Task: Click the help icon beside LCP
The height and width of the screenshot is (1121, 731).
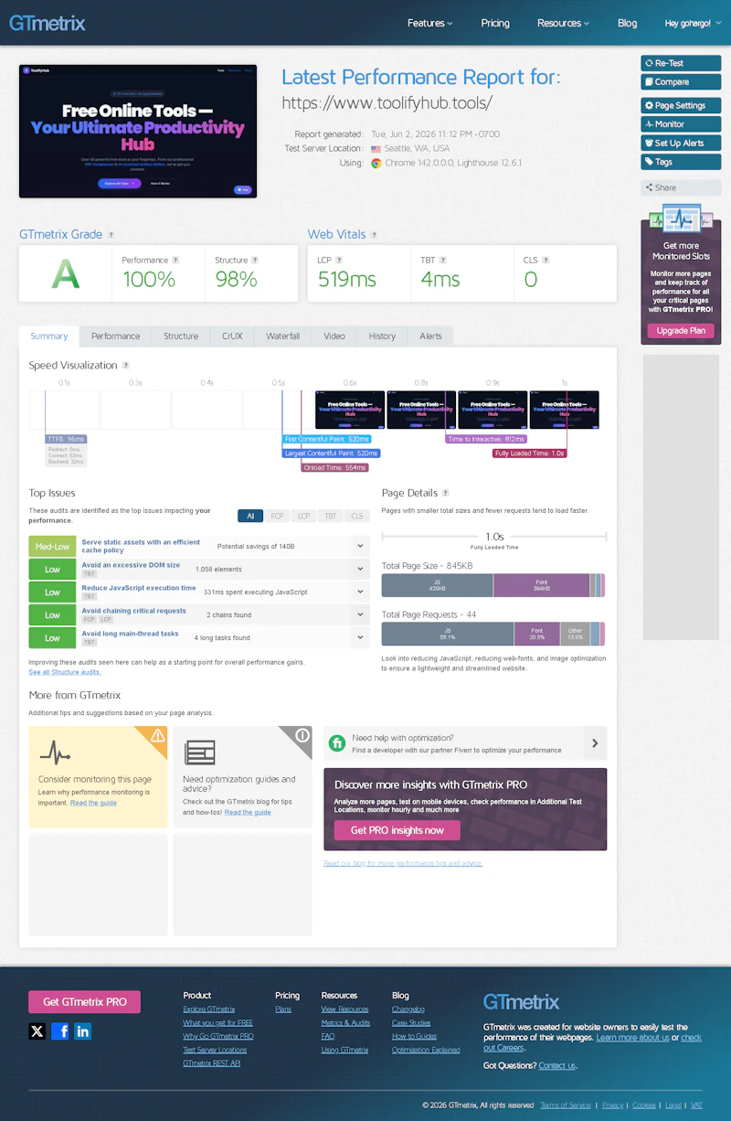Action: pos(340,260)
